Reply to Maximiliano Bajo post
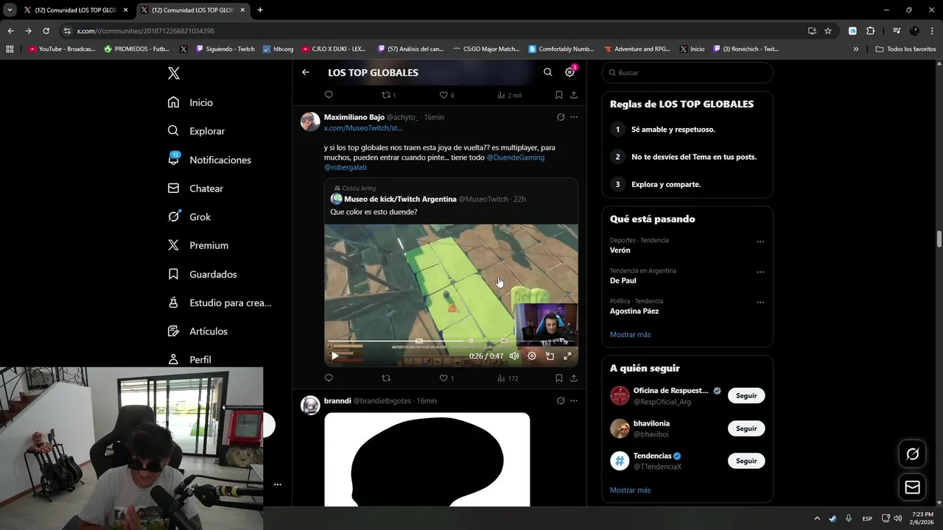Viewport: 943px width, 530px height. tap(329, 378)
